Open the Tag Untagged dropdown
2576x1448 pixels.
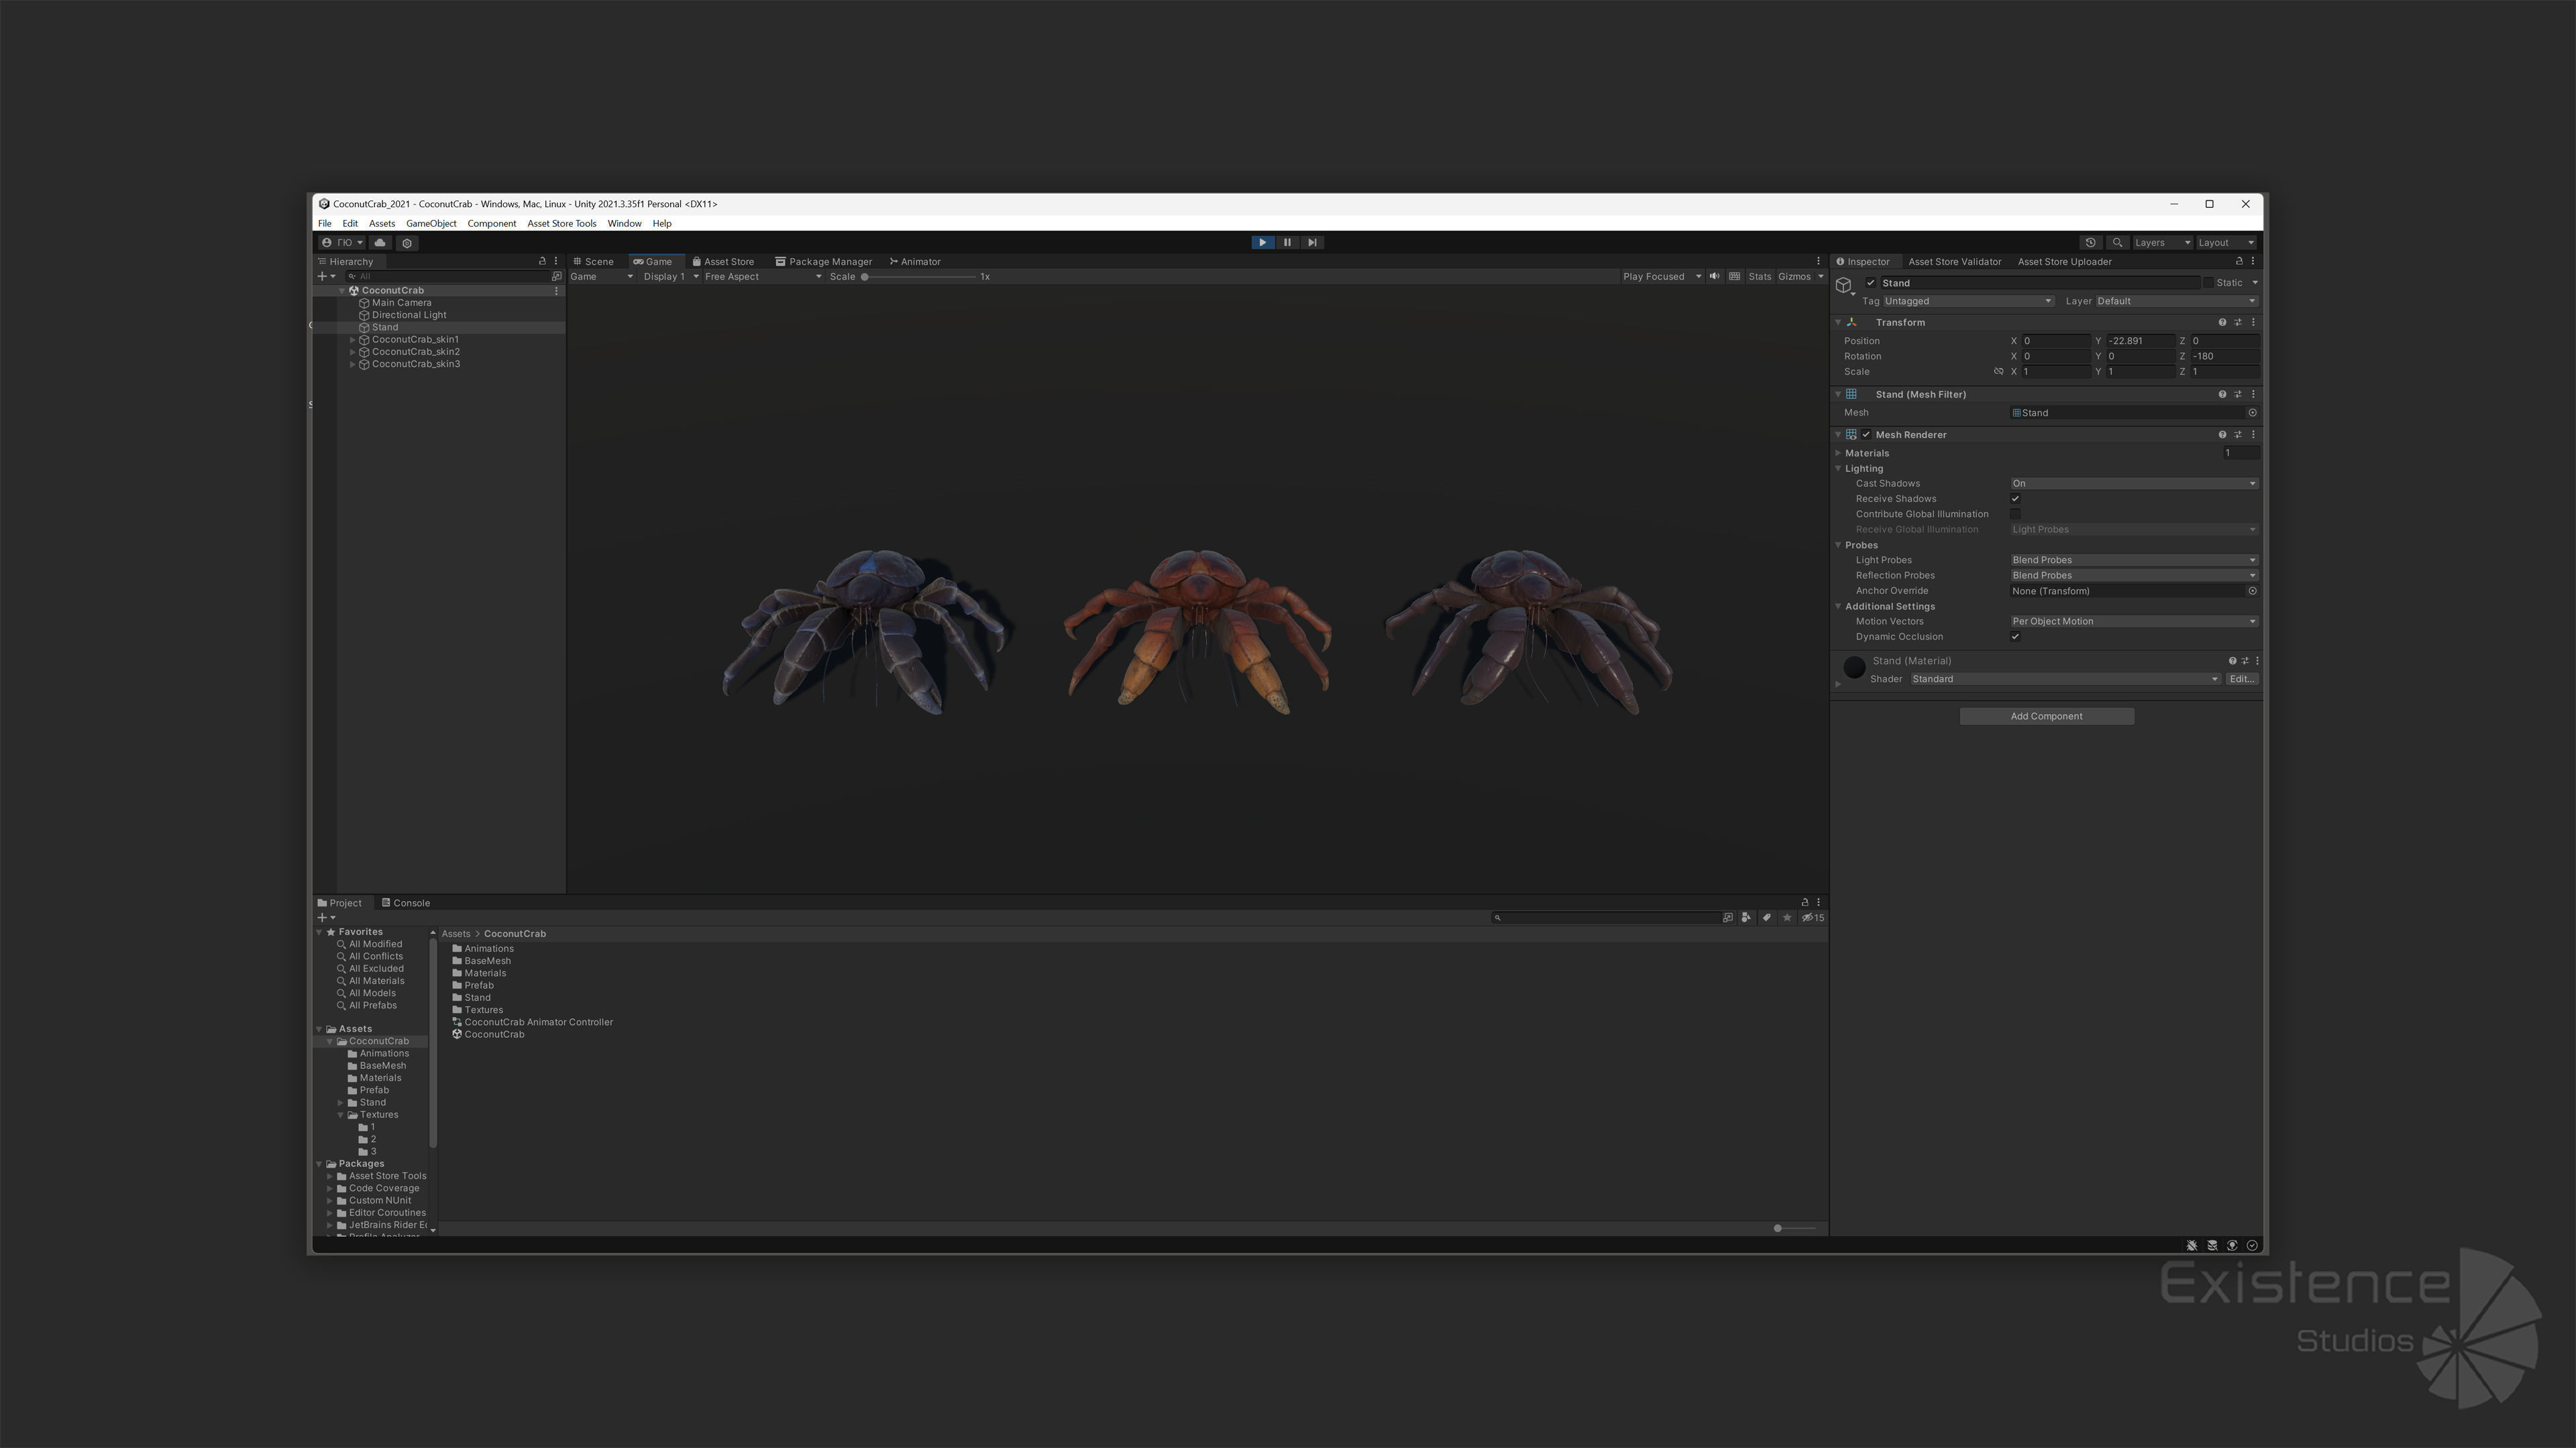[x=1968, y=302]
